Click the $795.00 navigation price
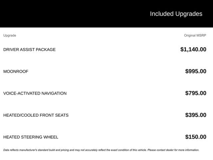Screen dimensions: 213x160 196,93
